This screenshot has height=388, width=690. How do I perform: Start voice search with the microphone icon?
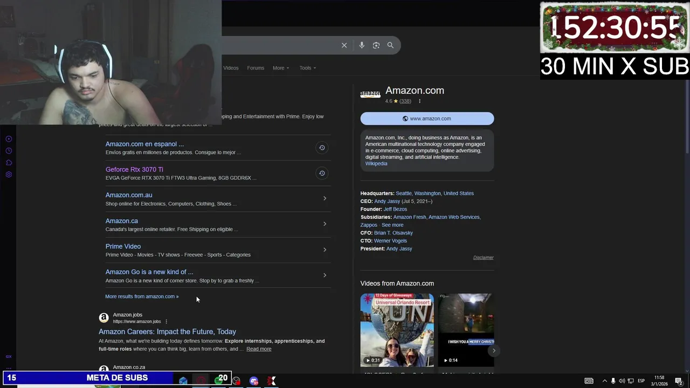362,45
